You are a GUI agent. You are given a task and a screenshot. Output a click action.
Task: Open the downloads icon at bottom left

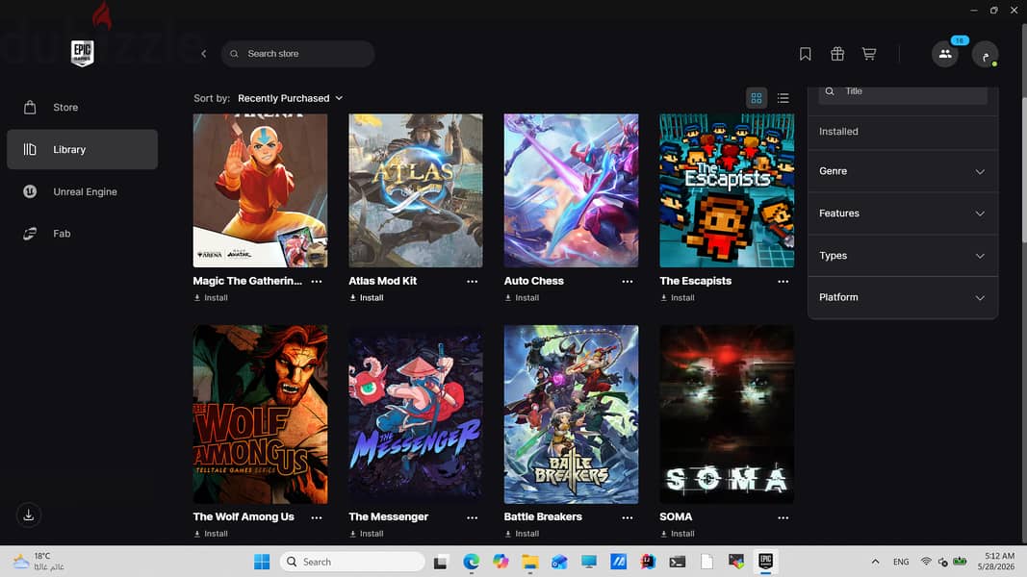tap(29, 514)
